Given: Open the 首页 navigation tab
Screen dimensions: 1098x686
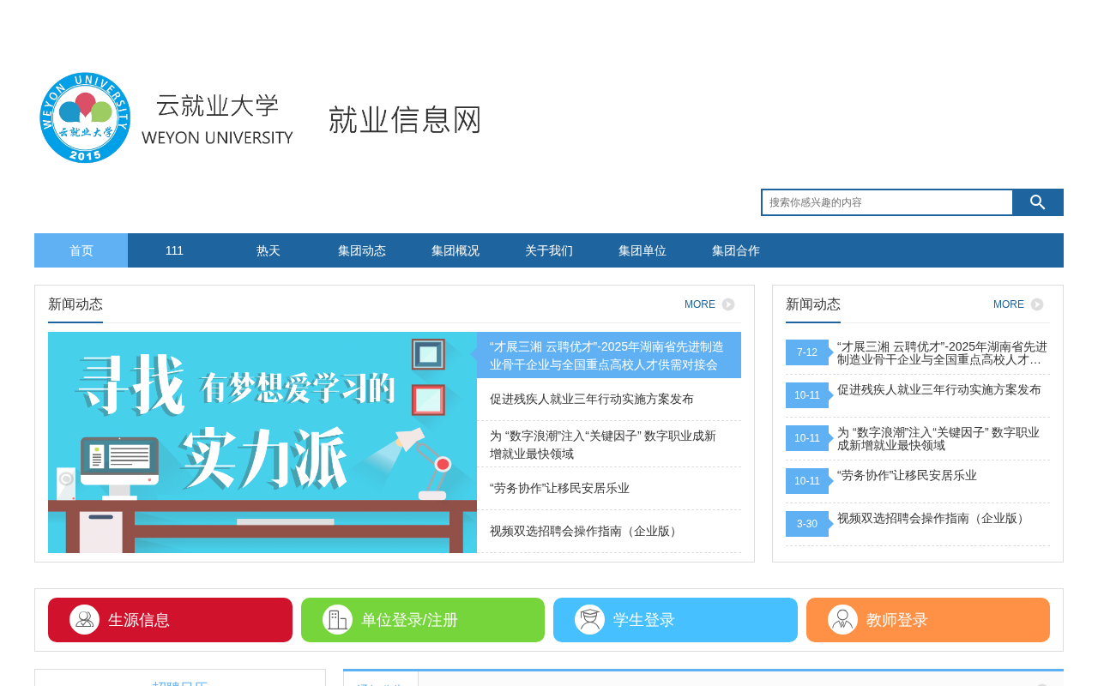Looking at the screenshot, I should coord(81,250).
